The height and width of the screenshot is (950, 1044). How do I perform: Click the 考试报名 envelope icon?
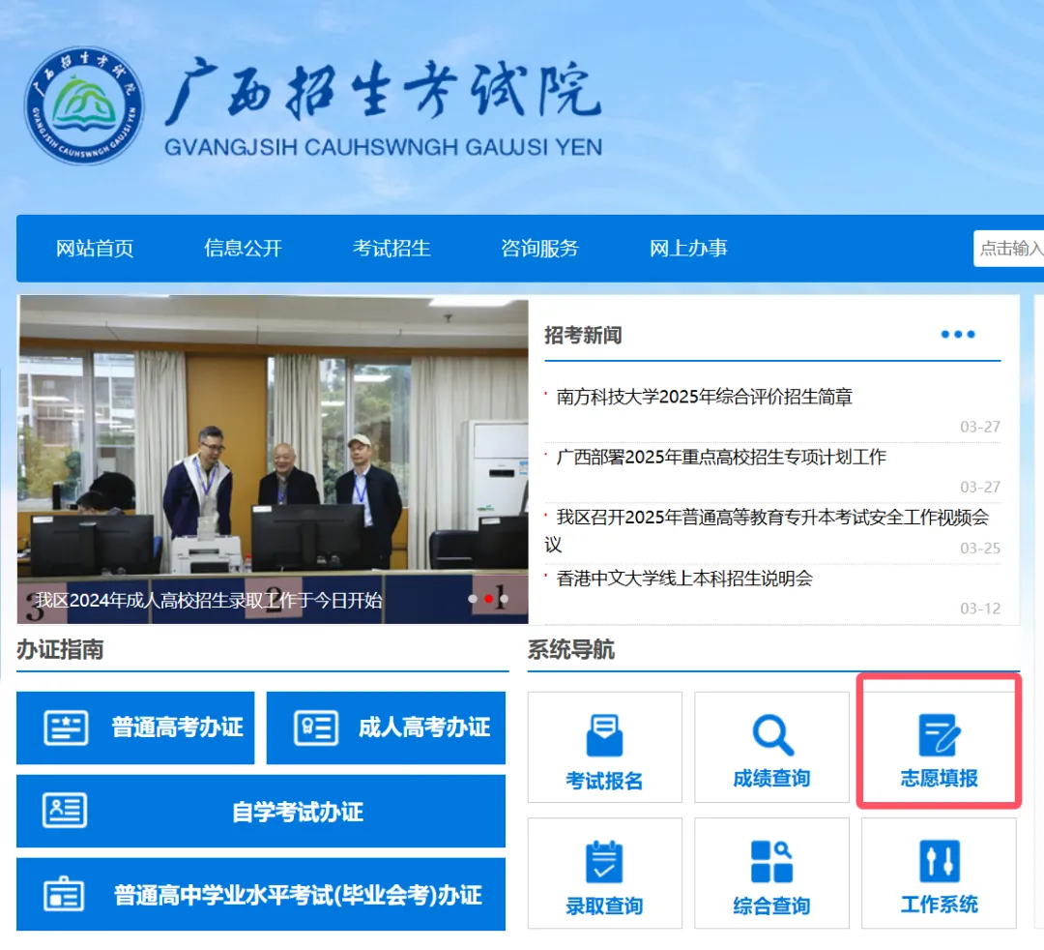coord(604,735)
